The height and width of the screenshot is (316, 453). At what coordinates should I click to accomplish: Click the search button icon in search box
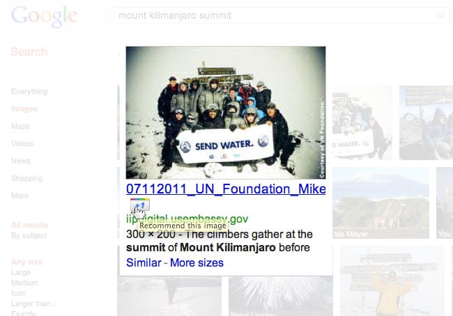point(440,15)
